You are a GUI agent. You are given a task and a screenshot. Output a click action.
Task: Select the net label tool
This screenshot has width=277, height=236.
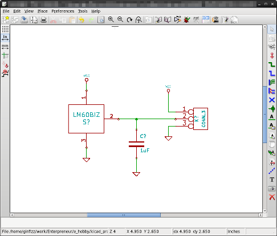click(x=272, y=117)
